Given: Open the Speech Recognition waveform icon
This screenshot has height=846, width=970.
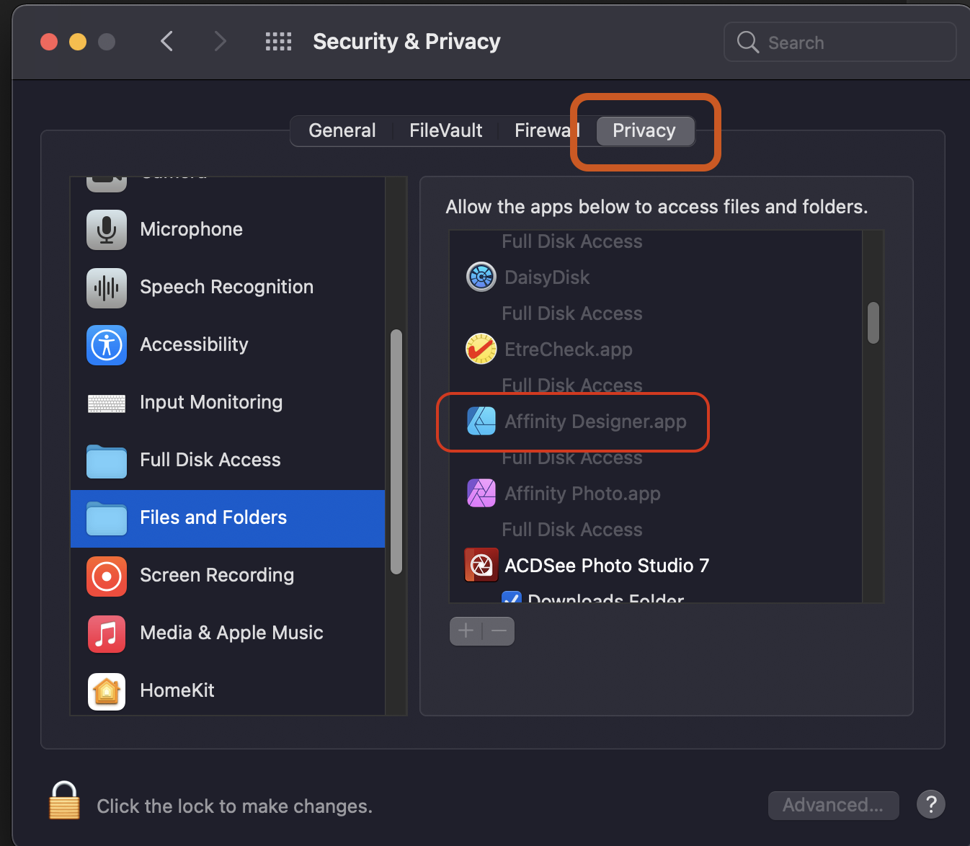Looking at the screenshot, I should click(107, 288).
